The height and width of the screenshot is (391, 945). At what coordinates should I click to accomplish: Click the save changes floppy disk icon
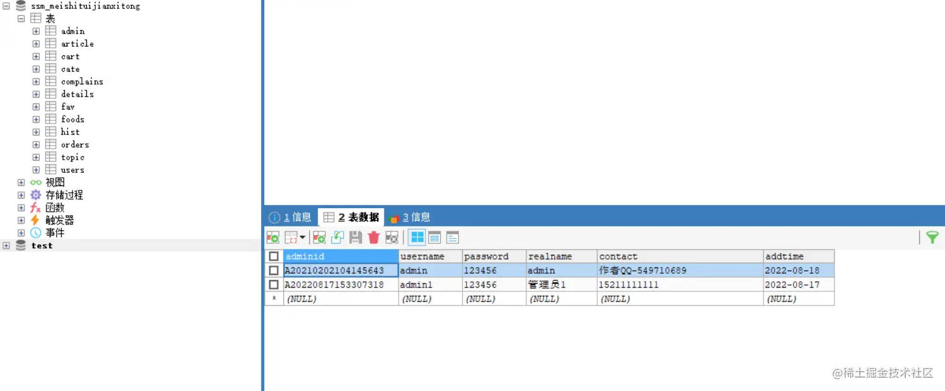356,237
